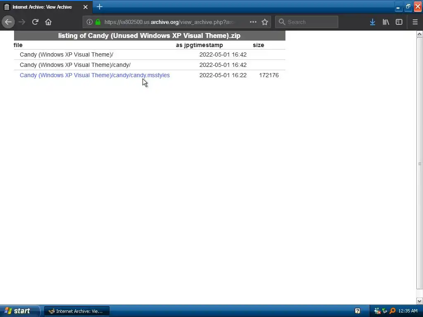Click the forward navigation arrow
Image resolution: width=423 pixels, height=317 pixels.
pyautogui.click(x=22, y=22)
